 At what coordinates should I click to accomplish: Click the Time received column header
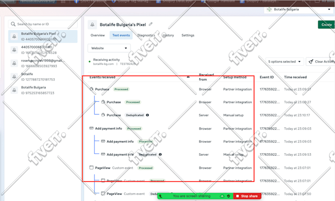click(295, 77)
